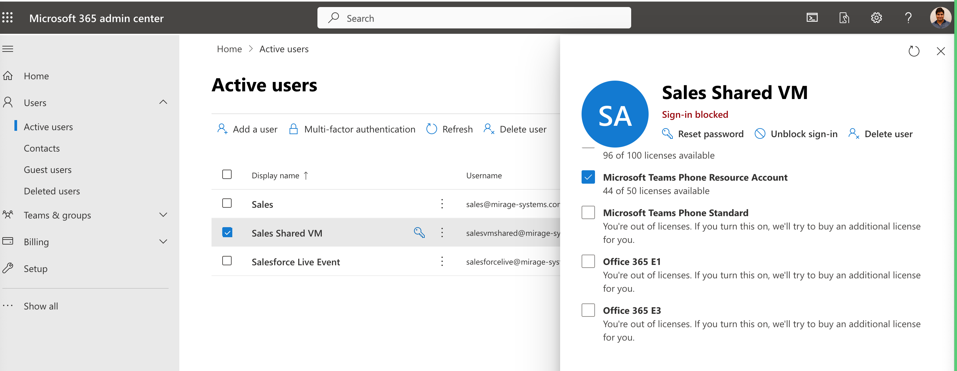Click Reset password in user panel

(703, 134)
